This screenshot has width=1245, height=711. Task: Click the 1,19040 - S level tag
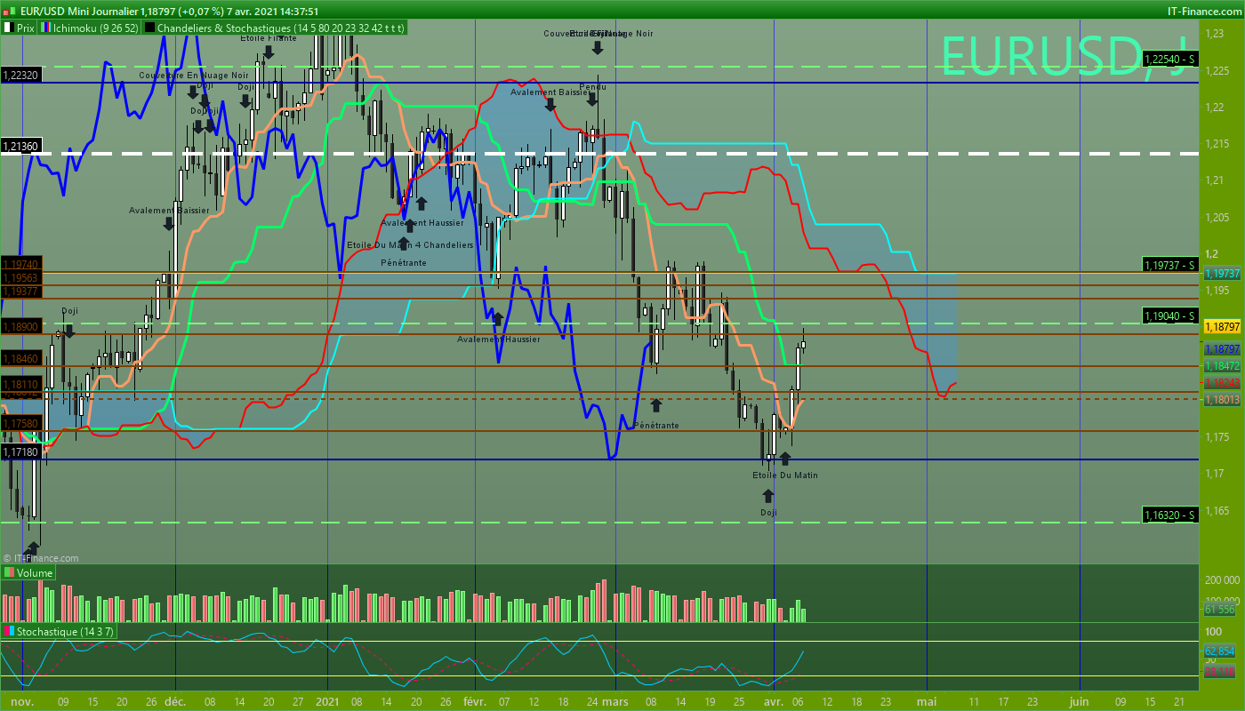[1171, 316]
